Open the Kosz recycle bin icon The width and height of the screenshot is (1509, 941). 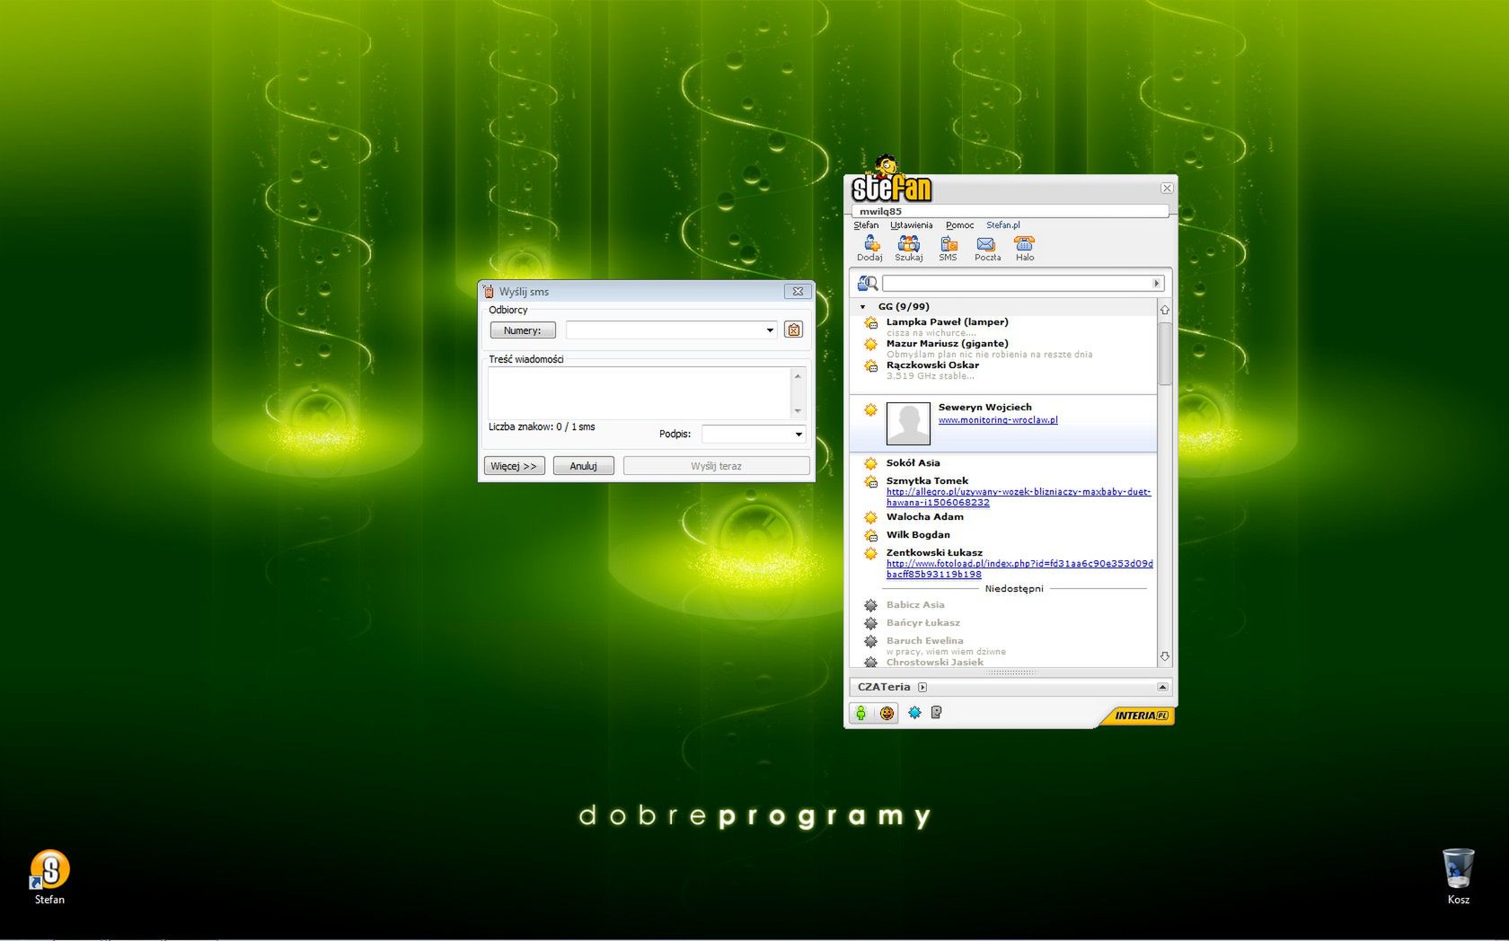point(1458,877)
